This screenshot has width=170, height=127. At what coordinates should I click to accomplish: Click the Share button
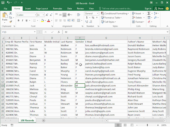pos(159,9)
